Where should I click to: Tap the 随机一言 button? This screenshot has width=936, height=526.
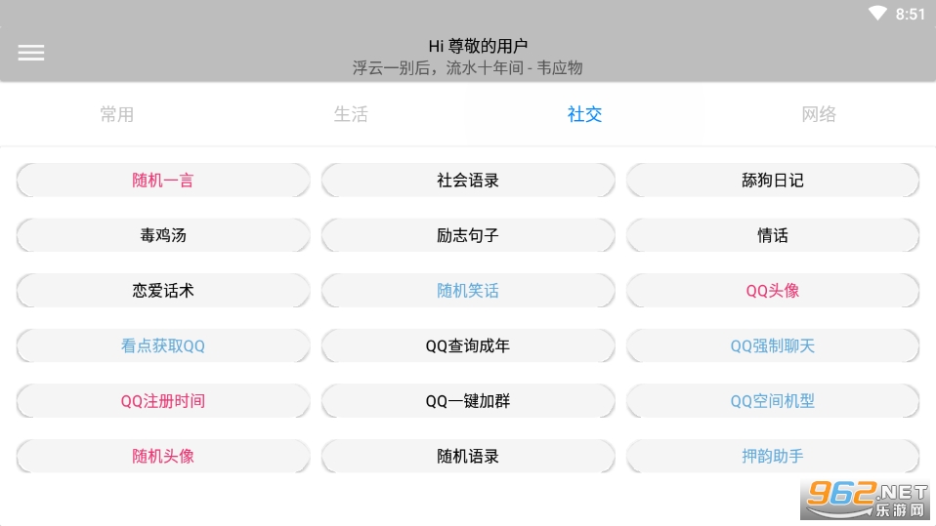click(163, 181)
